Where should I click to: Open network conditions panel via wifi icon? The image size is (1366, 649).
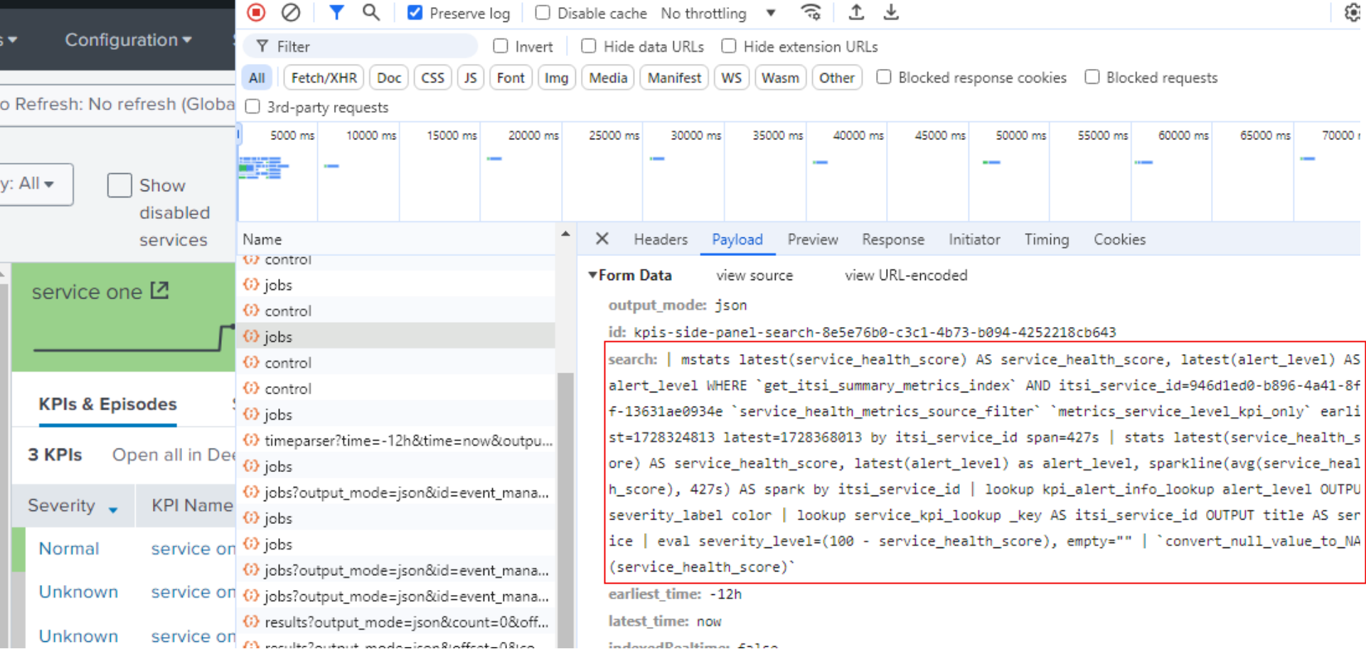point(811,12)
